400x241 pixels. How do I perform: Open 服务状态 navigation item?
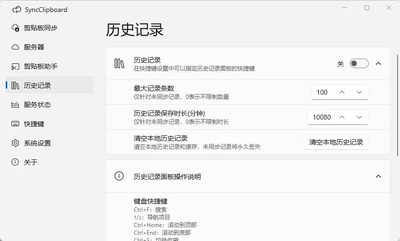(x=49, y=105)
